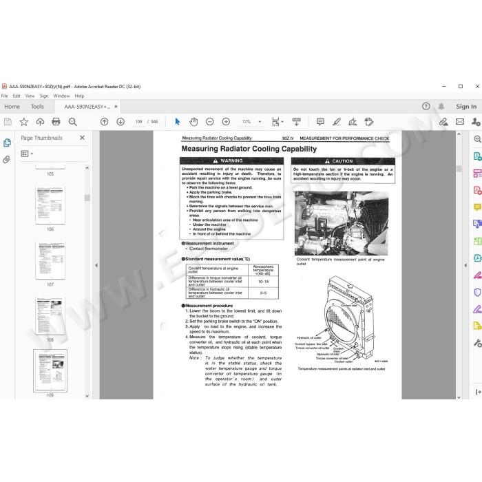
Task: Open the Edit menu
Action: point(17,96)
